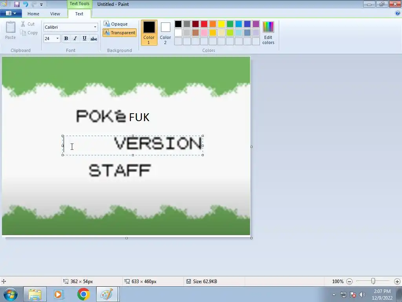Click the zoom out minus button
This screenshot has width=402, height=302.
(x=349, y=282)
